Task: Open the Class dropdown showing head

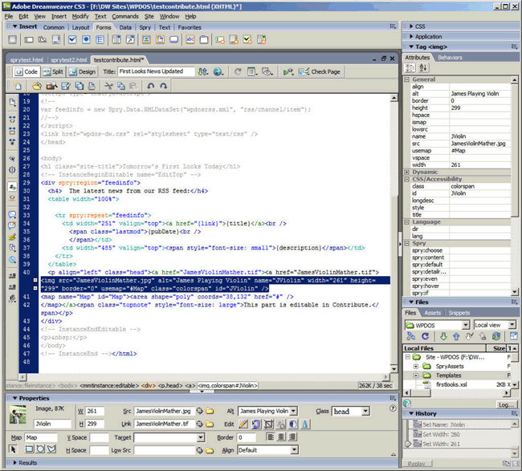Action: [x=365, y=412]
